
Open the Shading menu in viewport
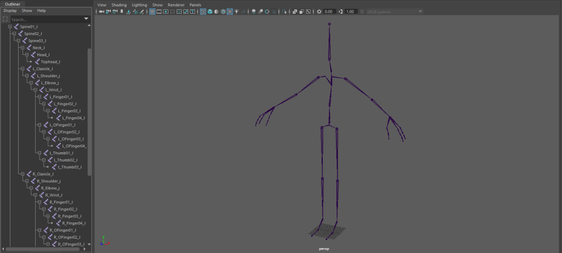click(x=119, y=4)
